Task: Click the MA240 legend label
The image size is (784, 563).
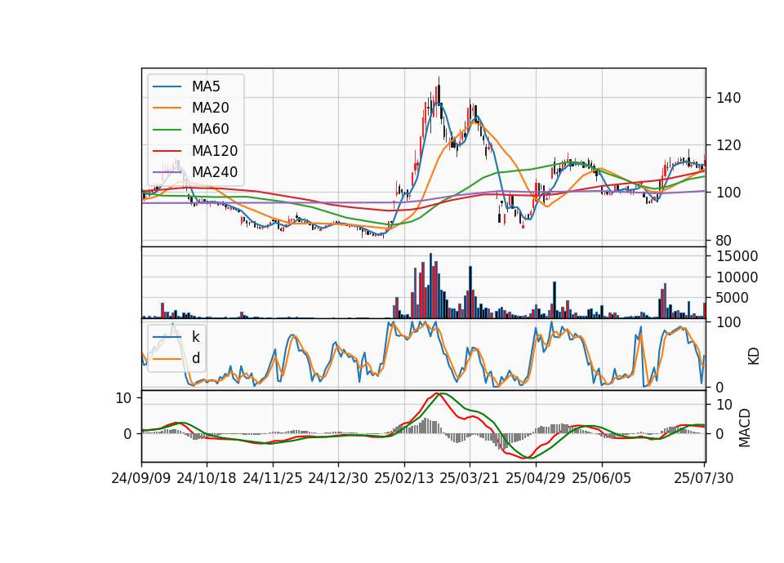Action: pos(215,172)
